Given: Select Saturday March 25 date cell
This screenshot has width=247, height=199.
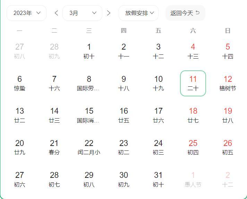Looking at the screenshot, I should [193, 147].
